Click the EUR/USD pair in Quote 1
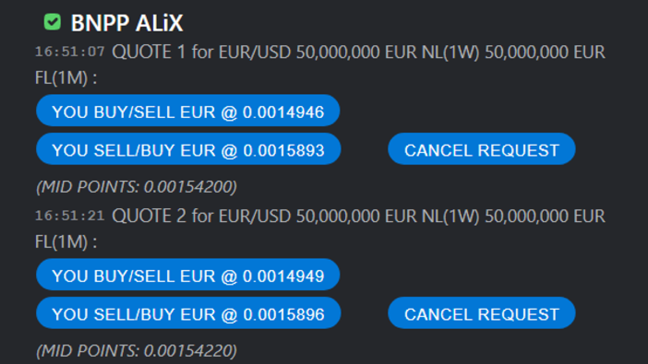648x364 pixels. point(255,52)
